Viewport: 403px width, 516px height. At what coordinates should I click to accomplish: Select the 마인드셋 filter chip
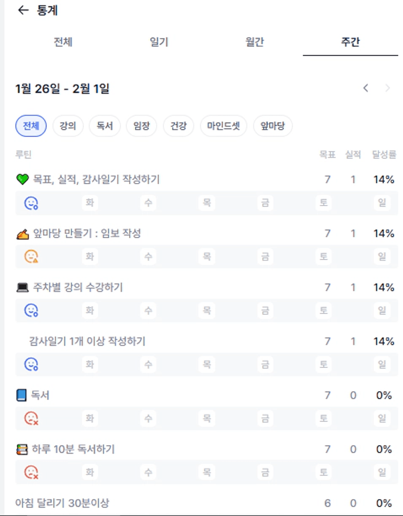(x=224, y=126)
